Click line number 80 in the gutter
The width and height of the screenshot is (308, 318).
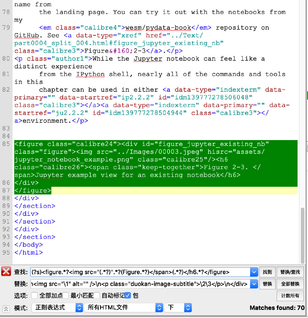click(6, 59)
